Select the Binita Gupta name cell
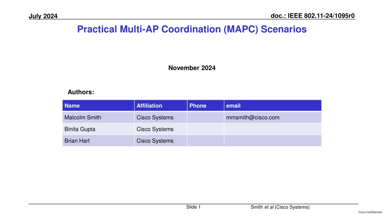The image size is (384, 216). (x=98, y=129)
